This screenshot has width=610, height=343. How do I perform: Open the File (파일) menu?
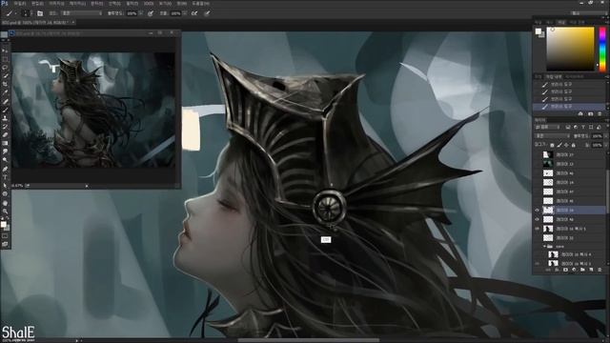pos(20,4)
